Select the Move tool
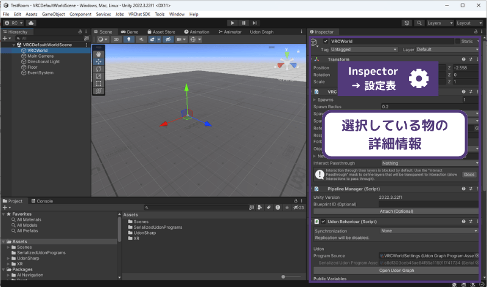Image resolution: width=487 pixels, height=287 pixels. (x=99, y=61)
